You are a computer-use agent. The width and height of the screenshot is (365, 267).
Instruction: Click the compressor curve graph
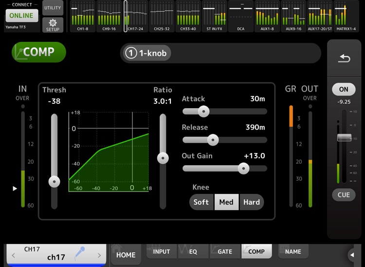(109, 152)
